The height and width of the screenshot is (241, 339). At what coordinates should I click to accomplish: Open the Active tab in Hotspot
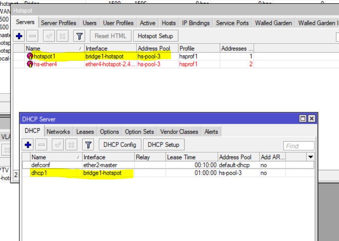[148, 23]
